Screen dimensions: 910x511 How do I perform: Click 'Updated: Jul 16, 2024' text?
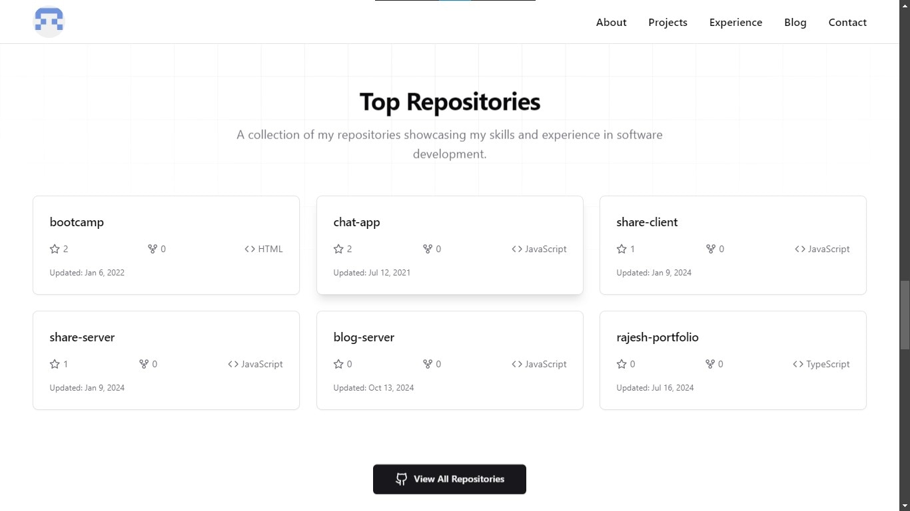pyautogui.click(x=655, y=388)
